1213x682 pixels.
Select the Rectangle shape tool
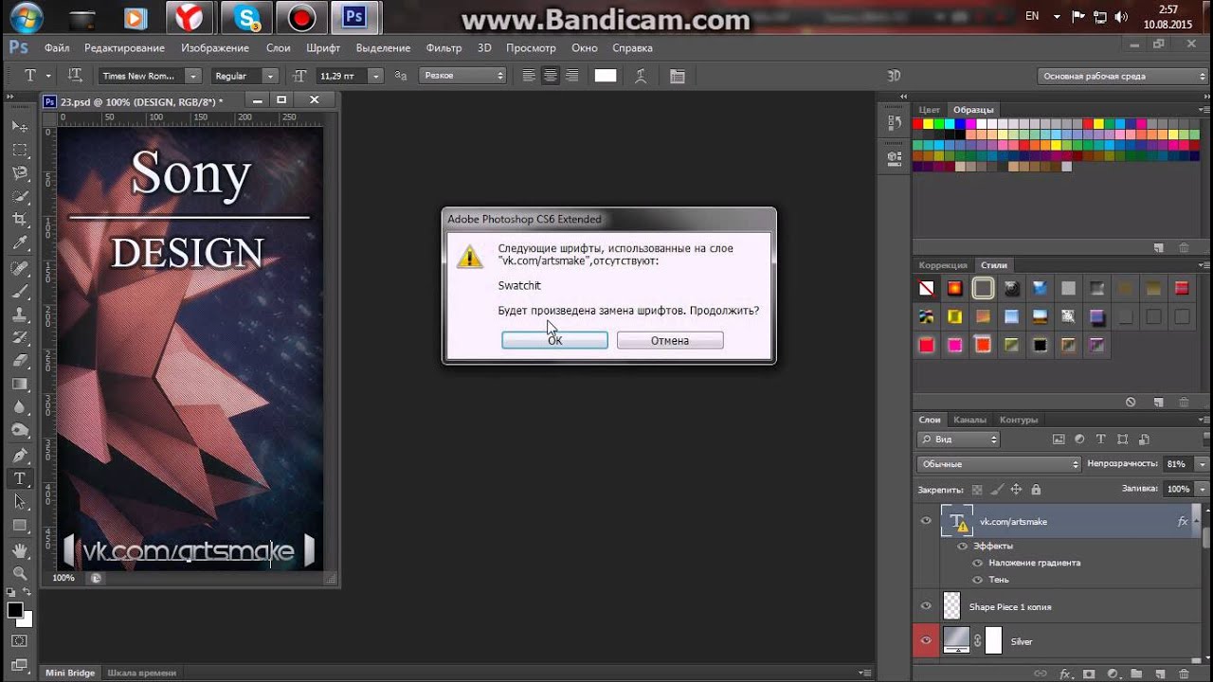point(20,526)
